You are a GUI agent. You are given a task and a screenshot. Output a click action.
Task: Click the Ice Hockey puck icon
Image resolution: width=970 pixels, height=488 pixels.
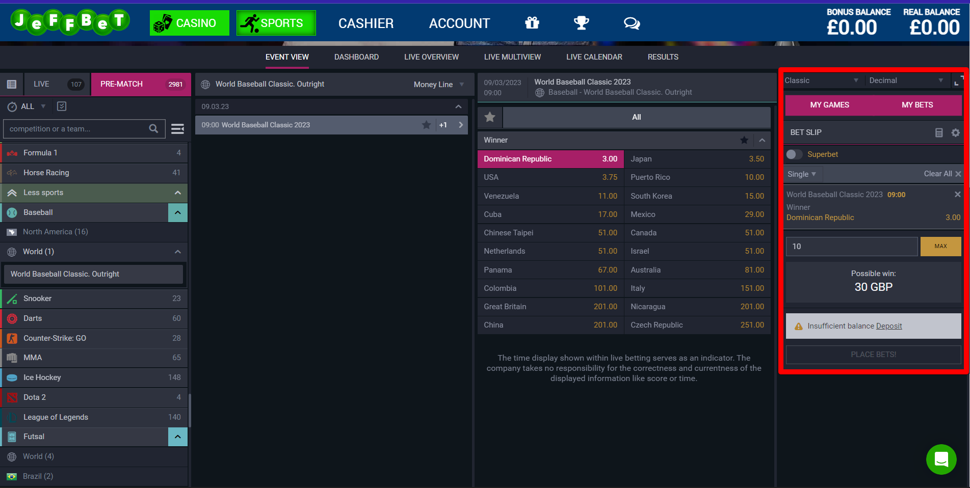(x=12, y=377)
